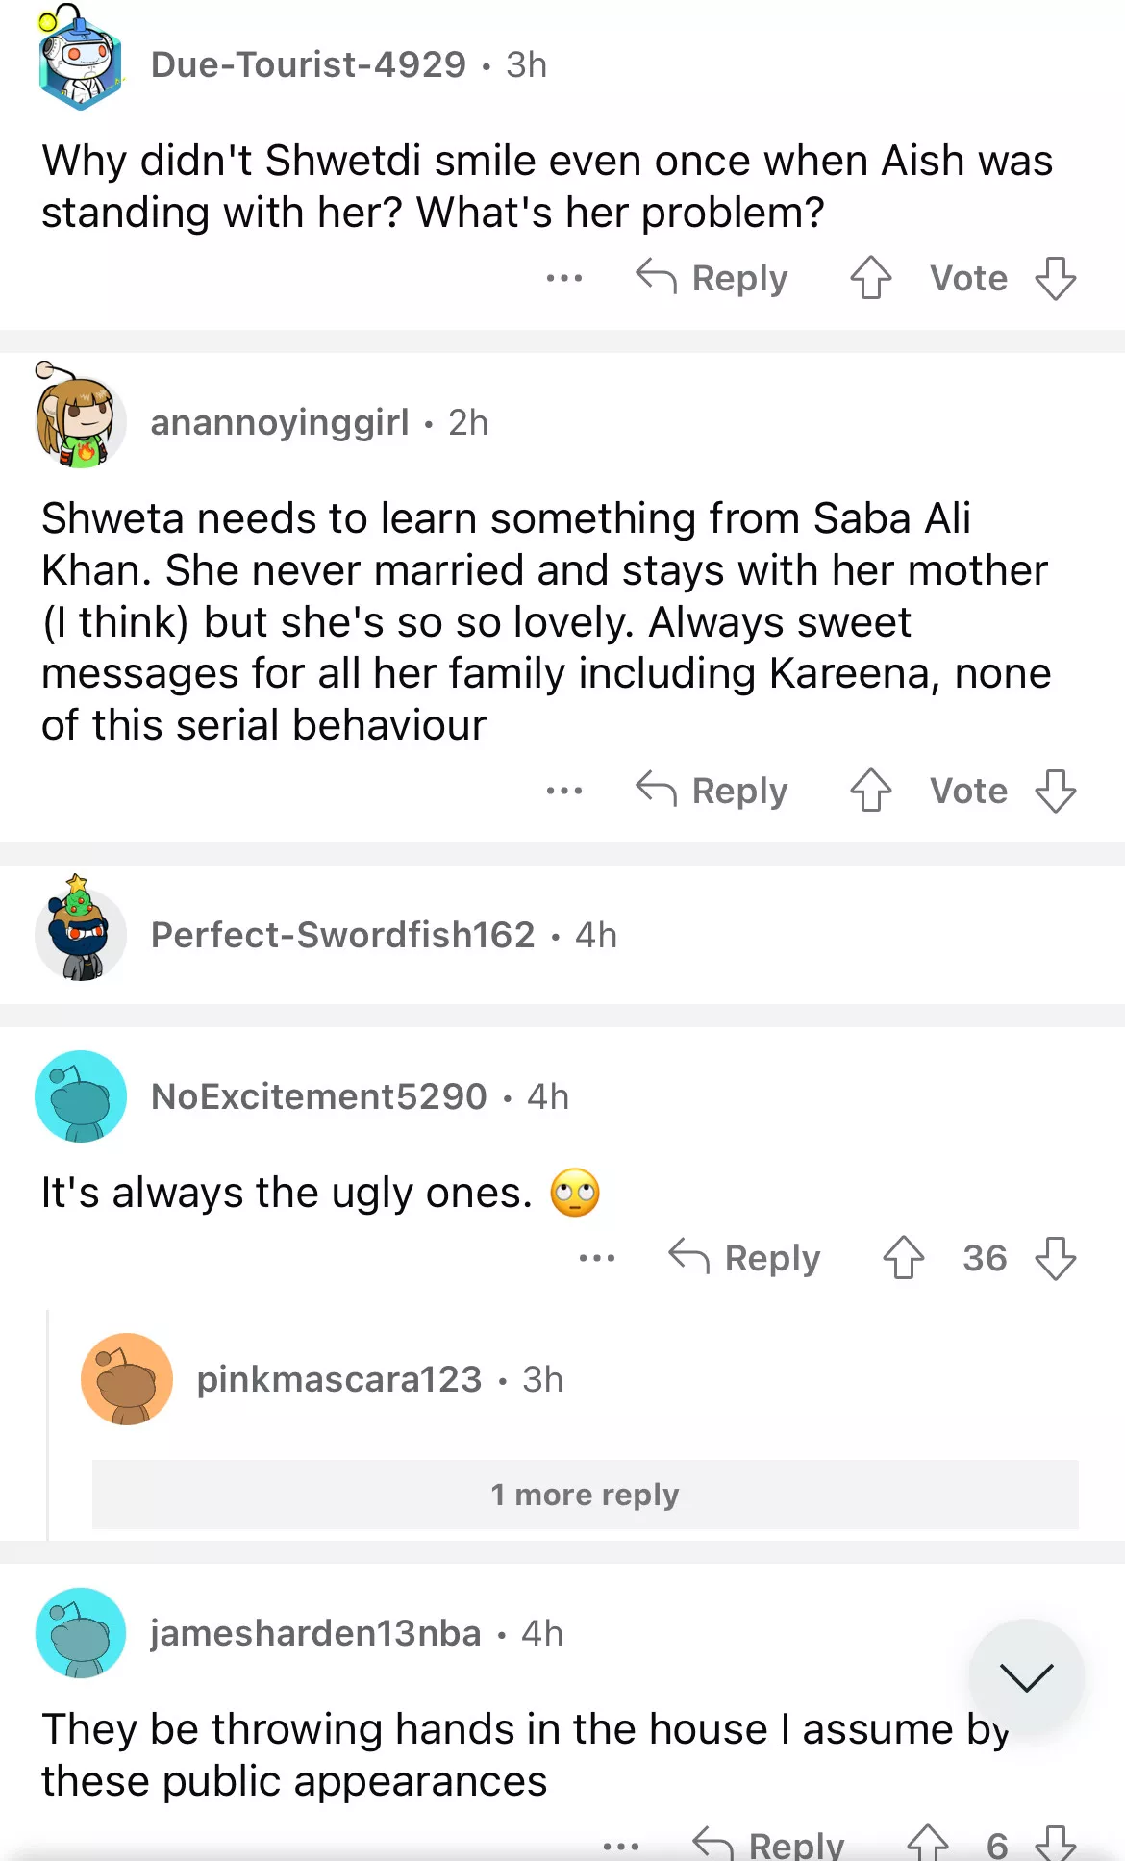Viewport: 1125px width, 1861px height.
Task: Reply to Due-Tourist-4929's comment
Action: (x=712, y=278)
